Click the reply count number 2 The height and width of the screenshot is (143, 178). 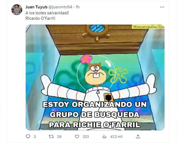35,137
